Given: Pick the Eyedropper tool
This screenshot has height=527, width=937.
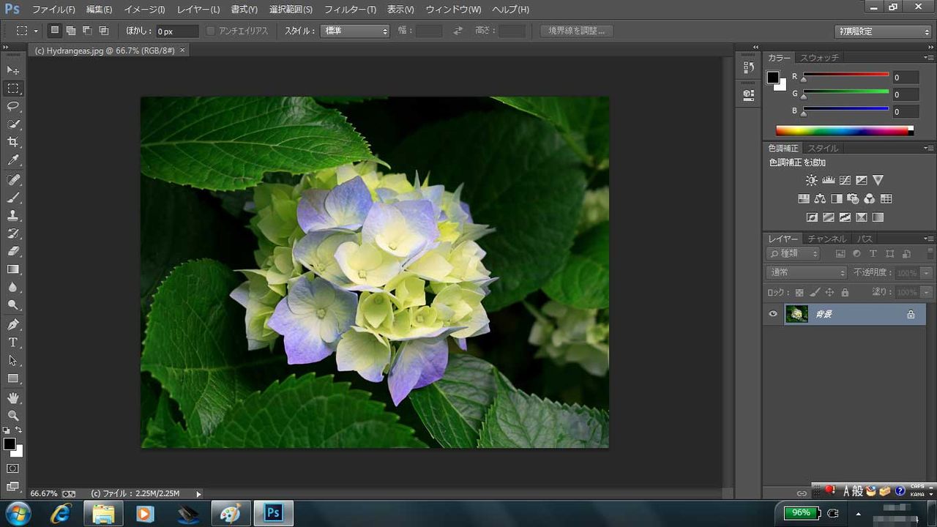Looking at the screenshot, I should (x=13, y=160).
